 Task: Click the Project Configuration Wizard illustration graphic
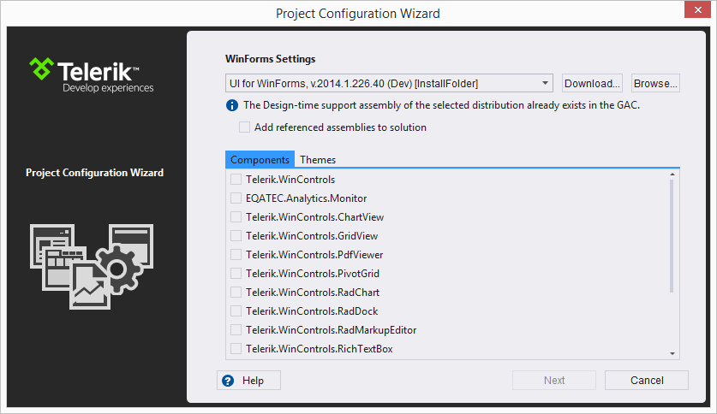92,267
